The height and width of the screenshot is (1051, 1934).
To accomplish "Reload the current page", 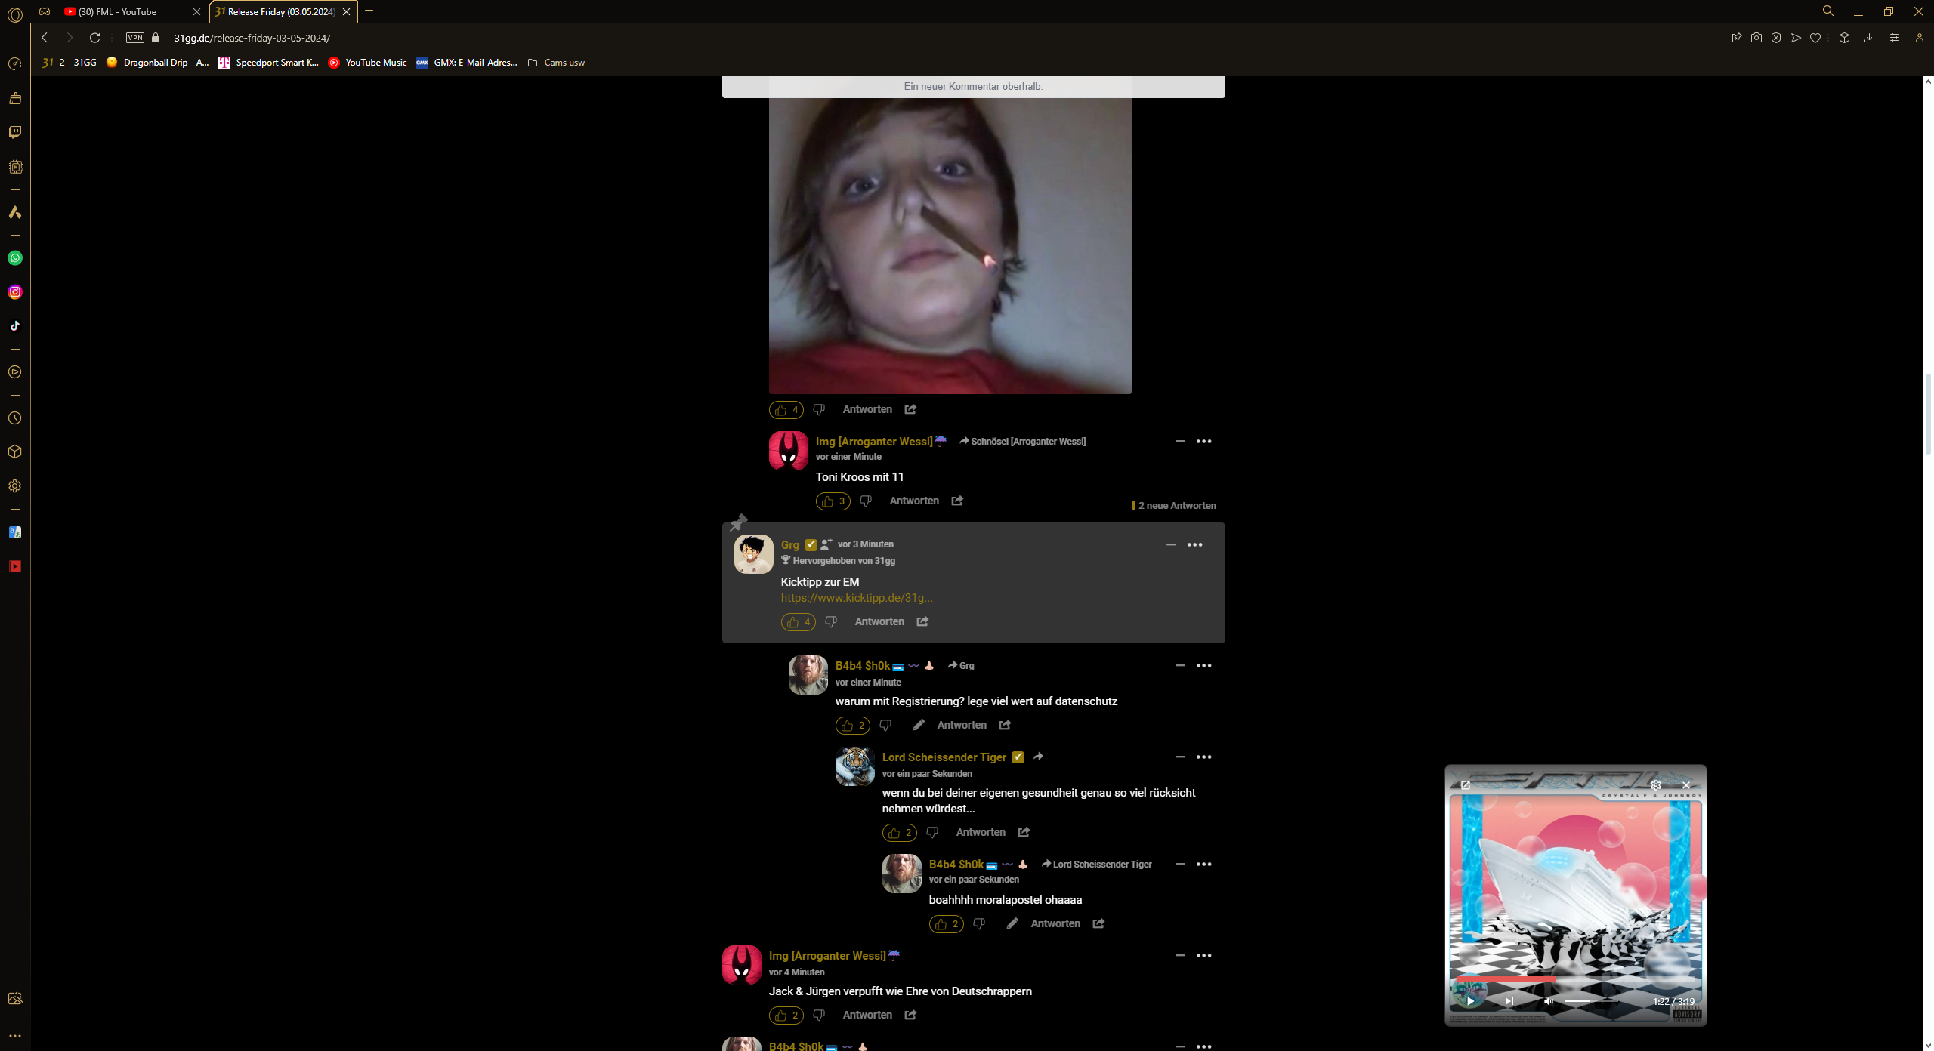I will tap(94, 38).
